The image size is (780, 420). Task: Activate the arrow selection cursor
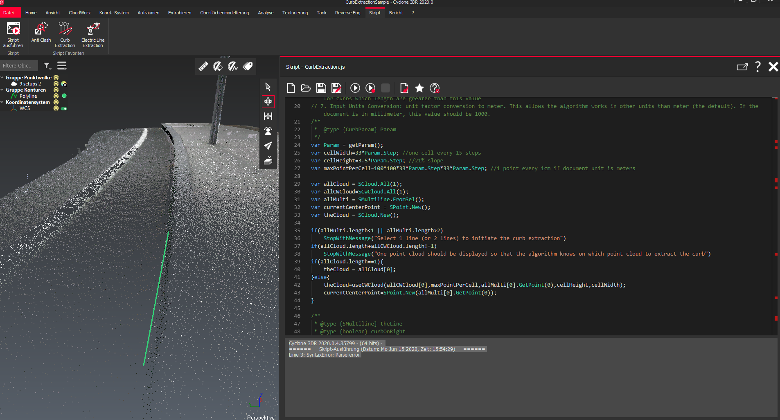268,87
